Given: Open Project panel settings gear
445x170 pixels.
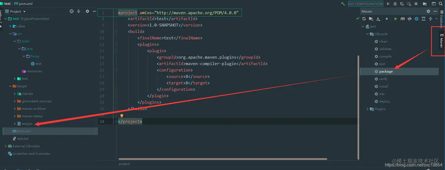Looking at the screenshot, I should [87, 11].
